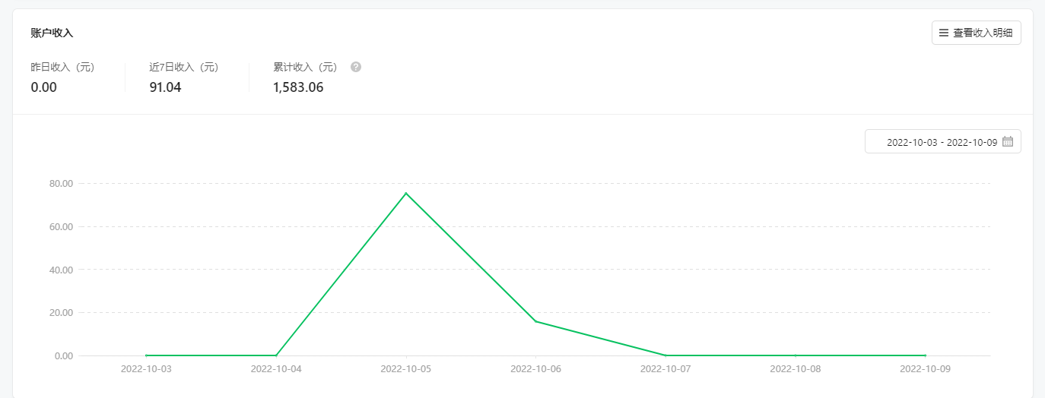1045x398 pixels.
Task: Click the 昨日收入（元） label
Action: point(62,67)
